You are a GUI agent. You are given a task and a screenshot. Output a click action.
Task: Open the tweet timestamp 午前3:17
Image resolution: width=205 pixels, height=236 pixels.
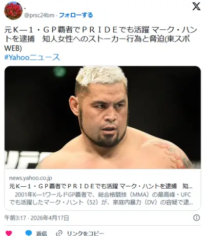[15, 218]
